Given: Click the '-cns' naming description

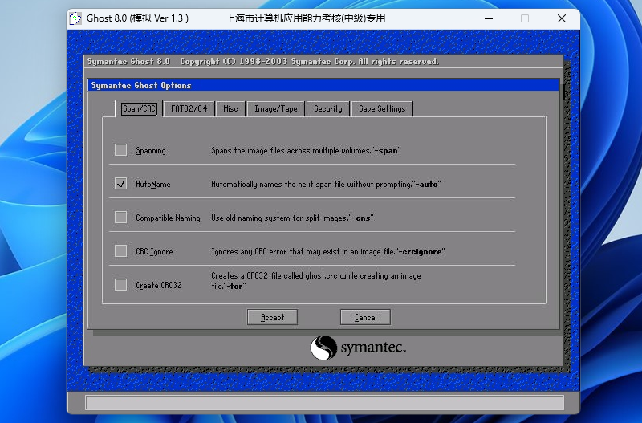Looking at the screenshot, I should tap(292, 218).
